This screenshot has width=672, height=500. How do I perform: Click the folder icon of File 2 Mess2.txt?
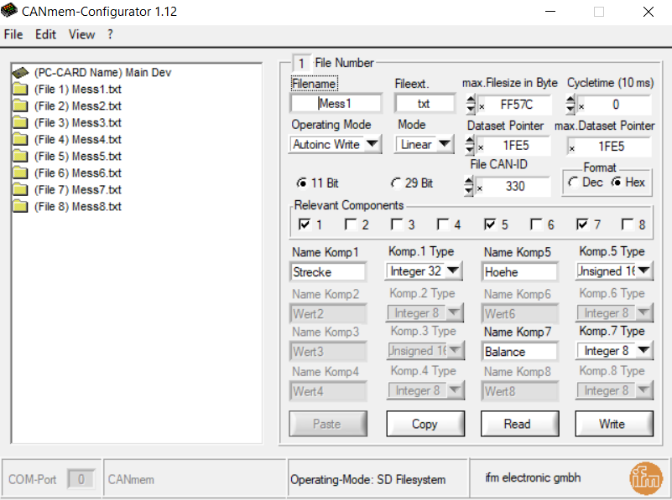tap(20, 106)
